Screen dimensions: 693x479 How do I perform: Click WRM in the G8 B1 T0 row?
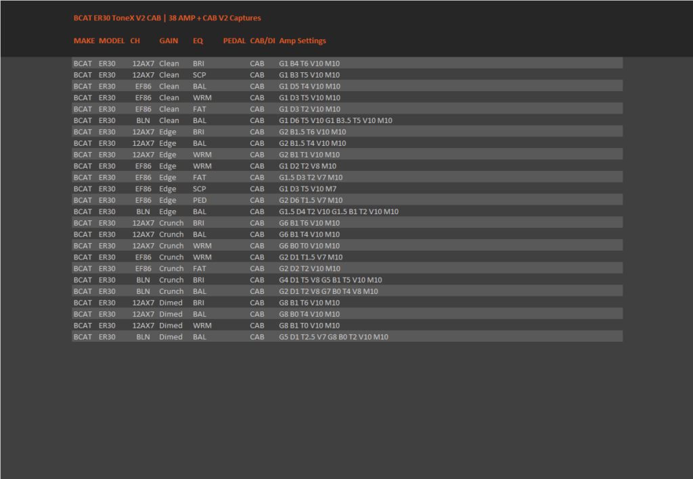coord(202,326)
